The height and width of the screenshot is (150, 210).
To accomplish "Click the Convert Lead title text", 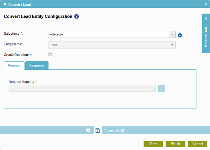I will click(x=20, y=5).
